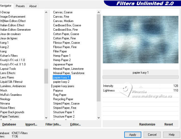Click down arrow of category list scrollbar
The height and width of the screenshot is (139, 181).
46,118
